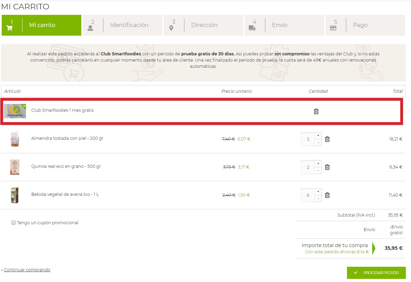Screen dimensions: 411x282
Task: Decrease quantity of Bebida vegetal de avena
Action: click(x=318, y=199)
